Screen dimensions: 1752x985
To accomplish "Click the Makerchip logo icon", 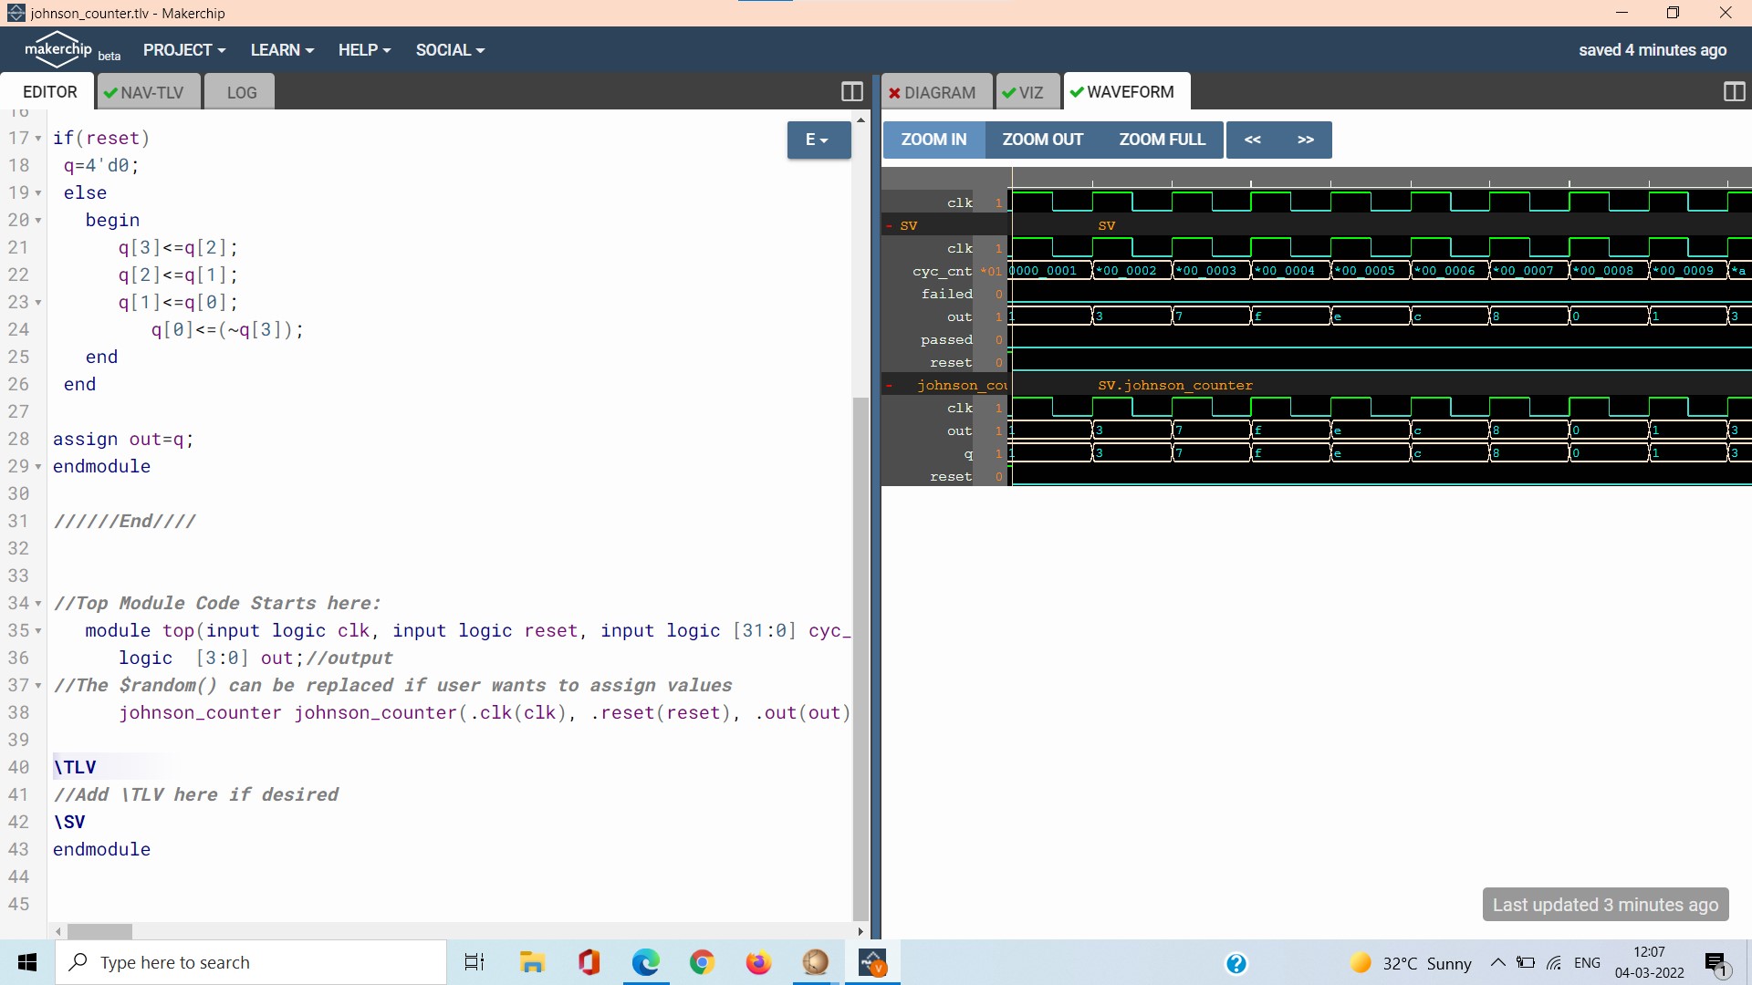I will pos(57,47).
